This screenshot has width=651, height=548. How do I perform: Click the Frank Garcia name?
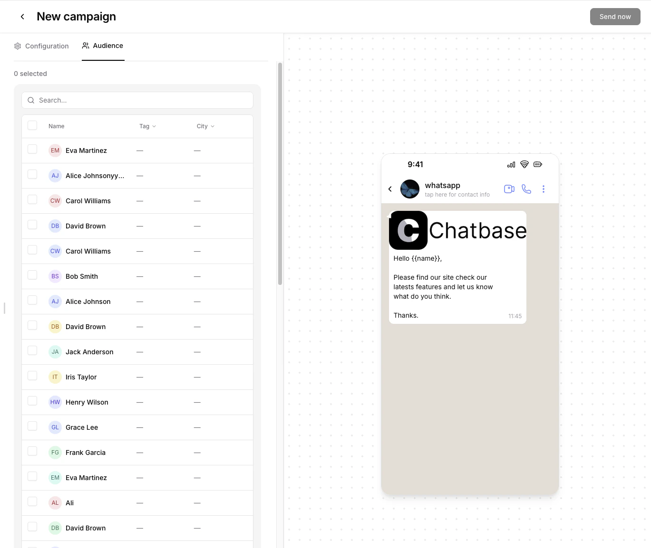point(86,453)
